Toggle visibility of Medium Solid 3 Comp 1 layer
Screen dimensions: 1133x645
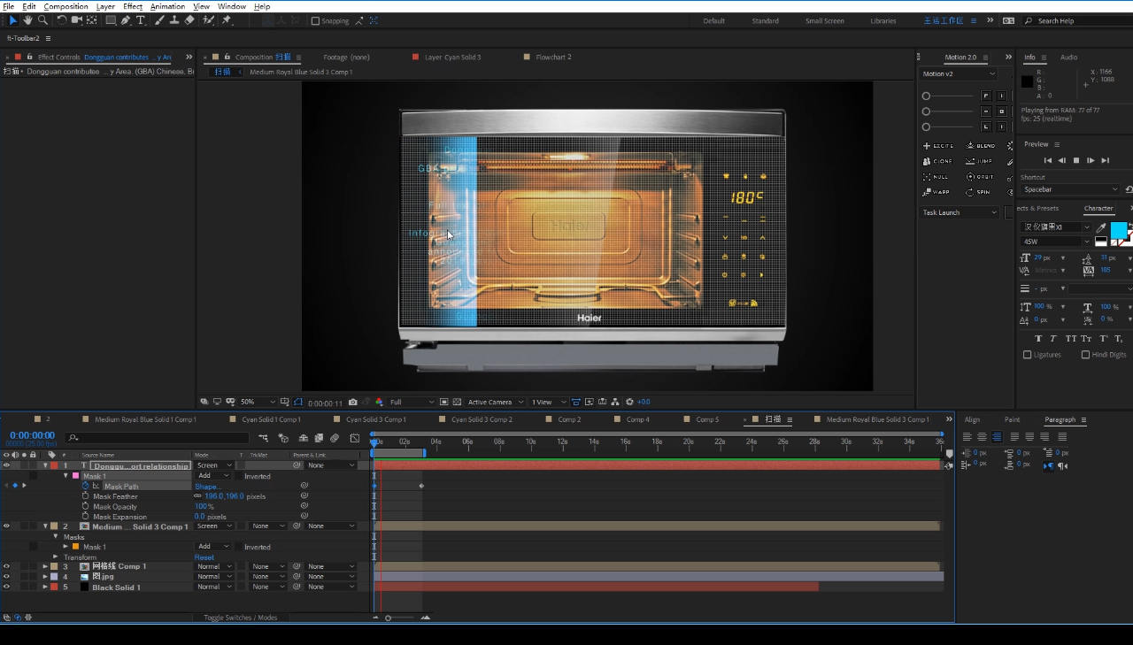pyautogui.click(x=6, y=526)
